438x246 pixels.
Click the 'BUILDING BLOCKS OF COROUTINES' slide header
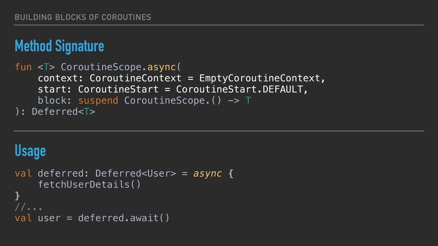[83, 17]
